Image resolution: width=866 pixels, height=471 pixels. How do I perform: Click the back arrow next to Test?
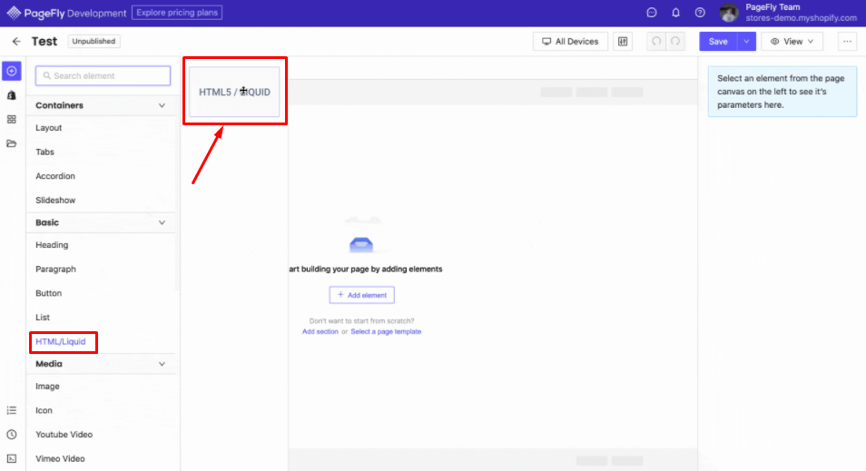[16, 42]
